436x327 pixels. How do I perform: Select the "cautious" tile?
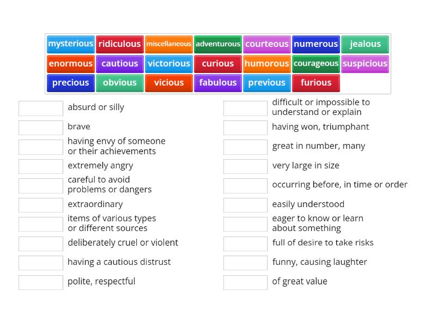[x=119, y=64]
